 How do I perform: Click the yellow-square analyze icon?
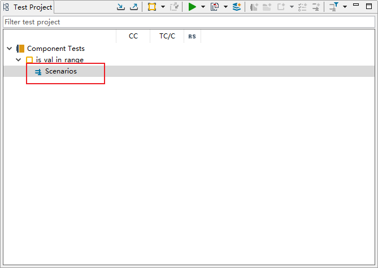pos(152,7)
